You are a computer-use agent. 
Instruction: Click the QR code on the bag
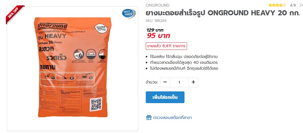click(x=96, y=104)
